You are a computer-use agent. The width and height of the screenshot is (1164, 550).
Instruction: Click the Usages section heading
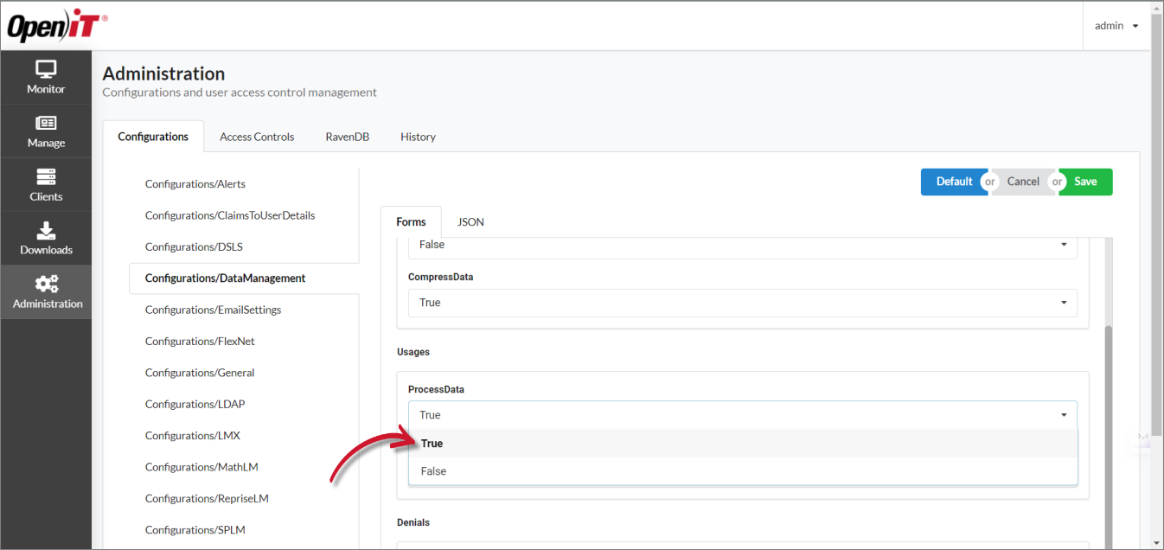coord(413,352)
